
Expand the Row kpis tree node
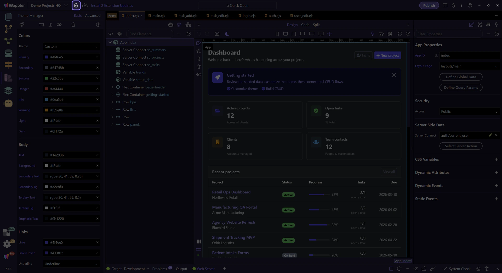[x=112, y=102]
